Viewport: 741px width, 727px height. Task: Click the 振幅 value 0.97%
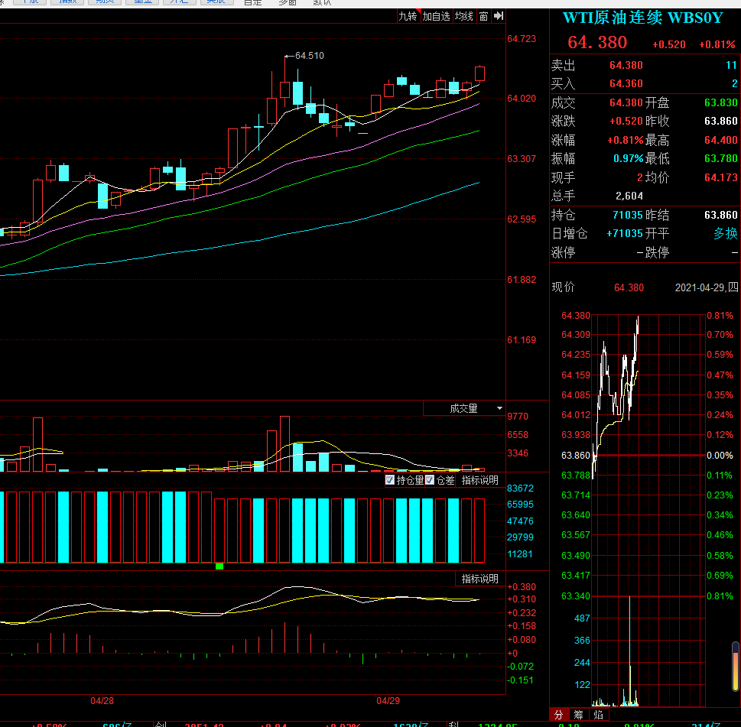(628, 158)
